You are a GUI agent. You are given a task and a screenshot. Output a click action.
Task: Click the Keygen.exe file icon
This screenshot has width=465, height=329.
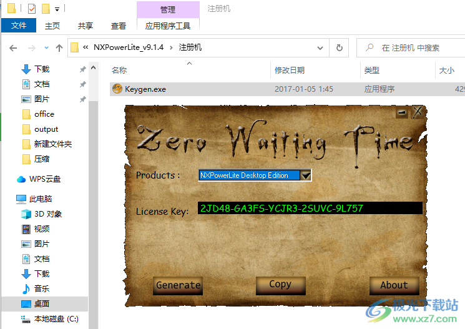[x=117, y=89]
